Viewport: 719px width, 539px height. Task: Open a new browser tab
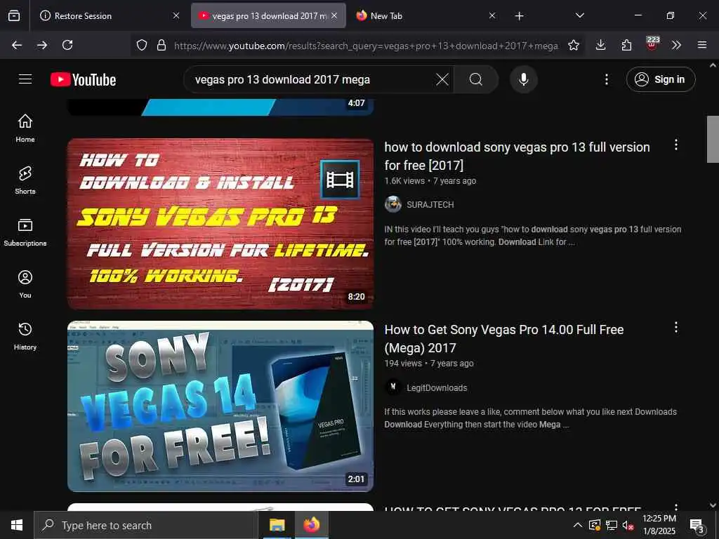pos(519,16)
